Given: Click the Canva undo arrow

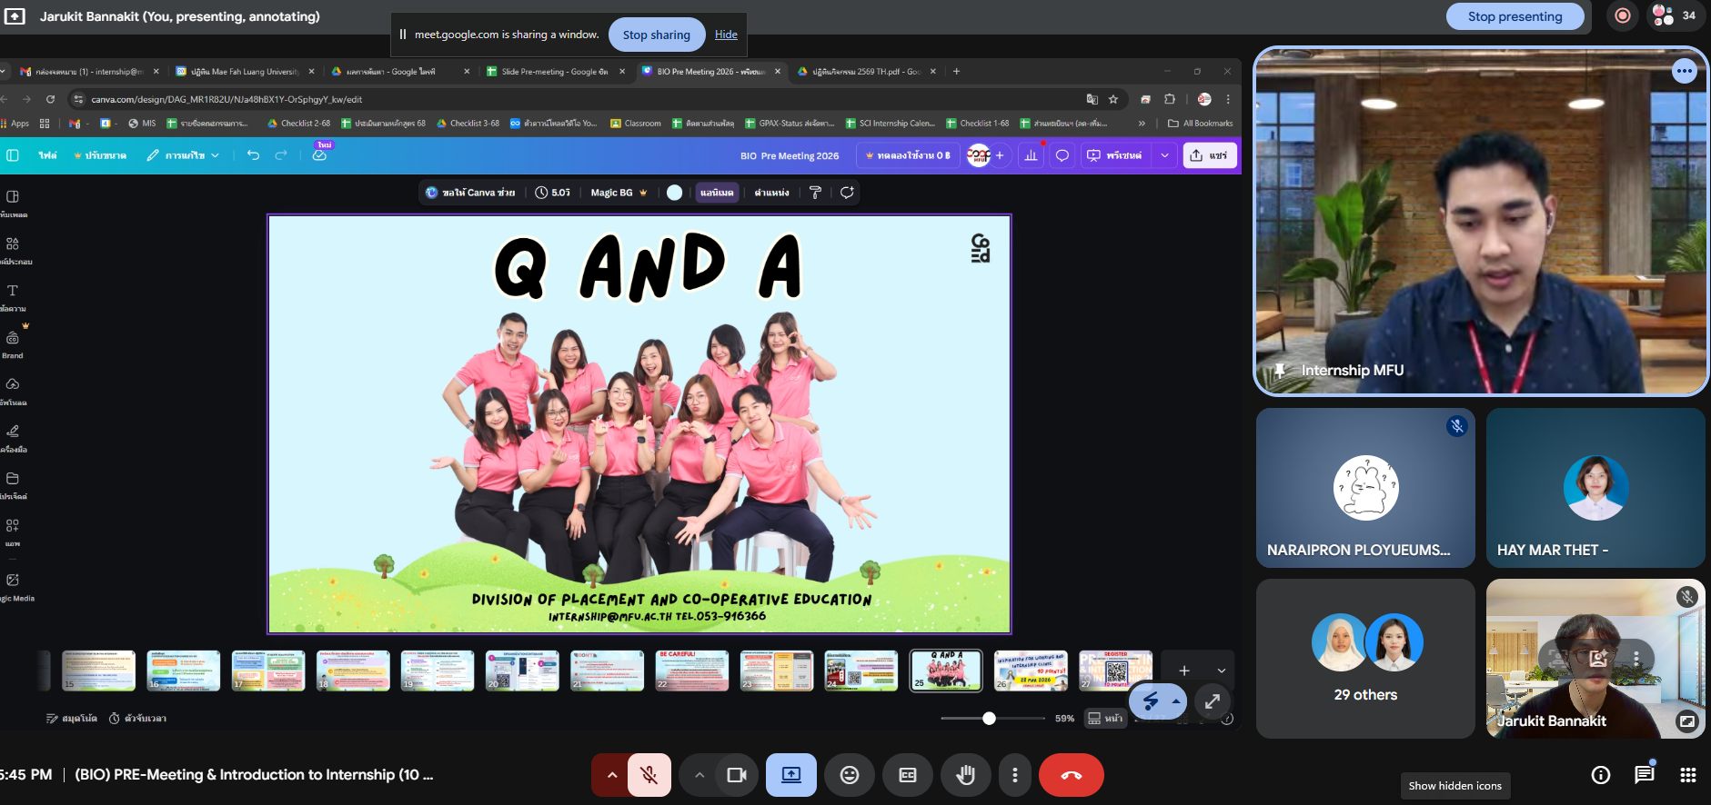Looking at the screenshot, I should pyautogui.click(x=253, y=155).
